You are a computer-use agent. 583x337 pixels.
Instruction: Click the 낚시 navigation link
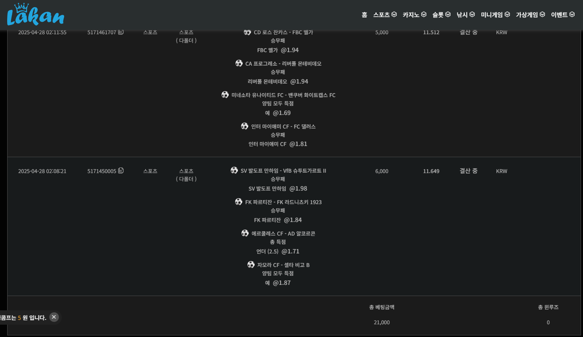[x=465, y=15]
